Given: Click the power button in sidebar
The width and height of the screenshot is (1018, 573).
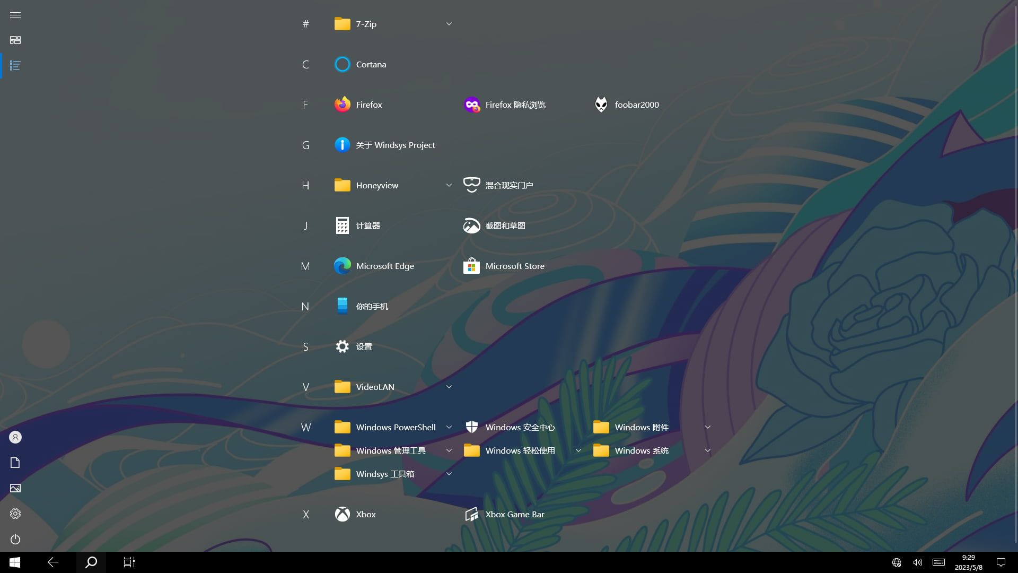Looking at the screenshot, I should point(15,539).
